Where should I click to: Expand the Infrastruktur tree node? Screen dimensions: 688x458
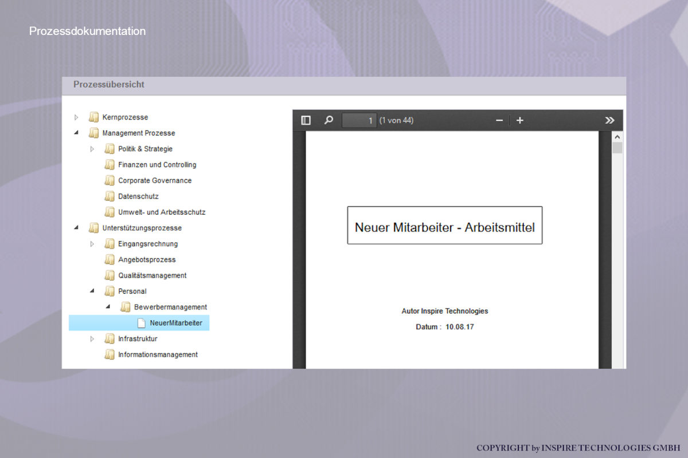click(x=93, y=339)
